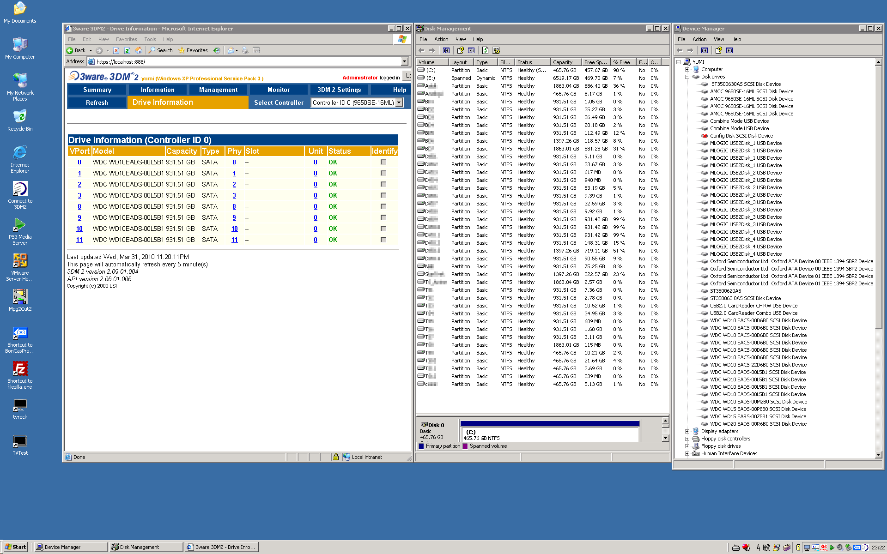
Task: Check the Identify box for VPort 1
Action: tap(383, 173)
